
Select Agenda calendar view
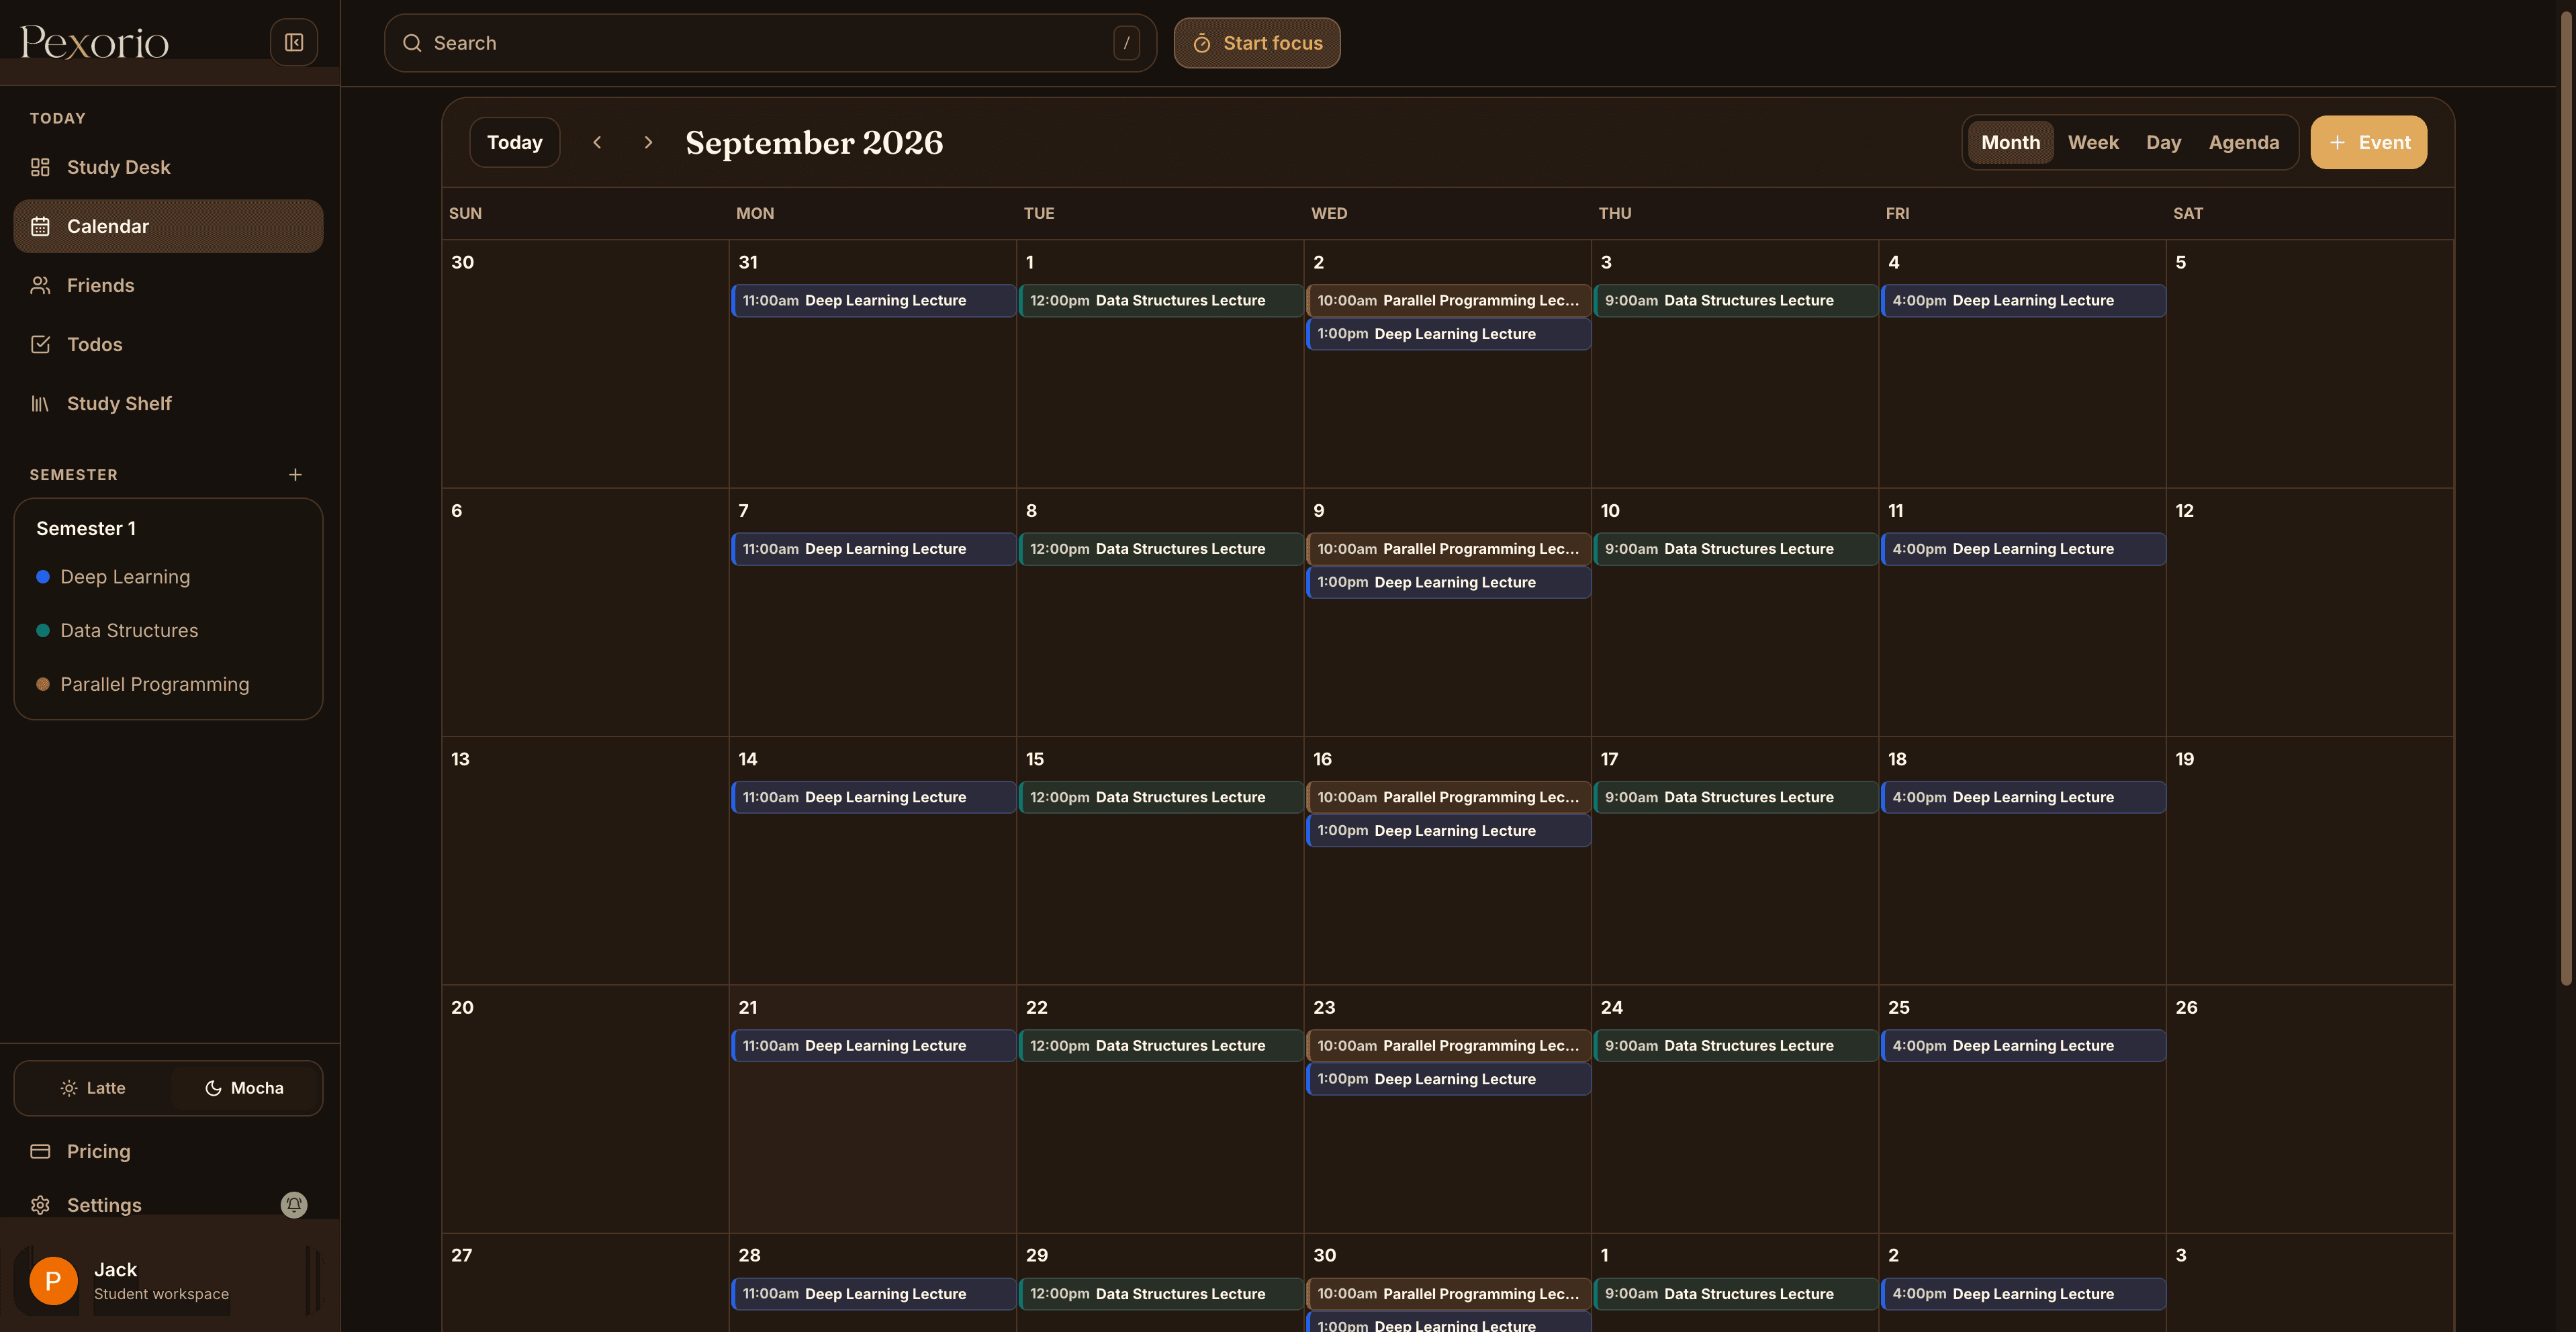(2243, 142)
